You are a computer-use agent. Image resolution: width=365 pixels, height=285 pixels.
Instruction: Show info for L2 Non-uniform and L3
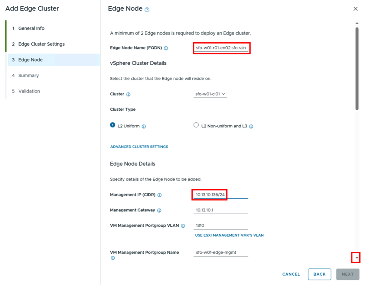[251, 126]
